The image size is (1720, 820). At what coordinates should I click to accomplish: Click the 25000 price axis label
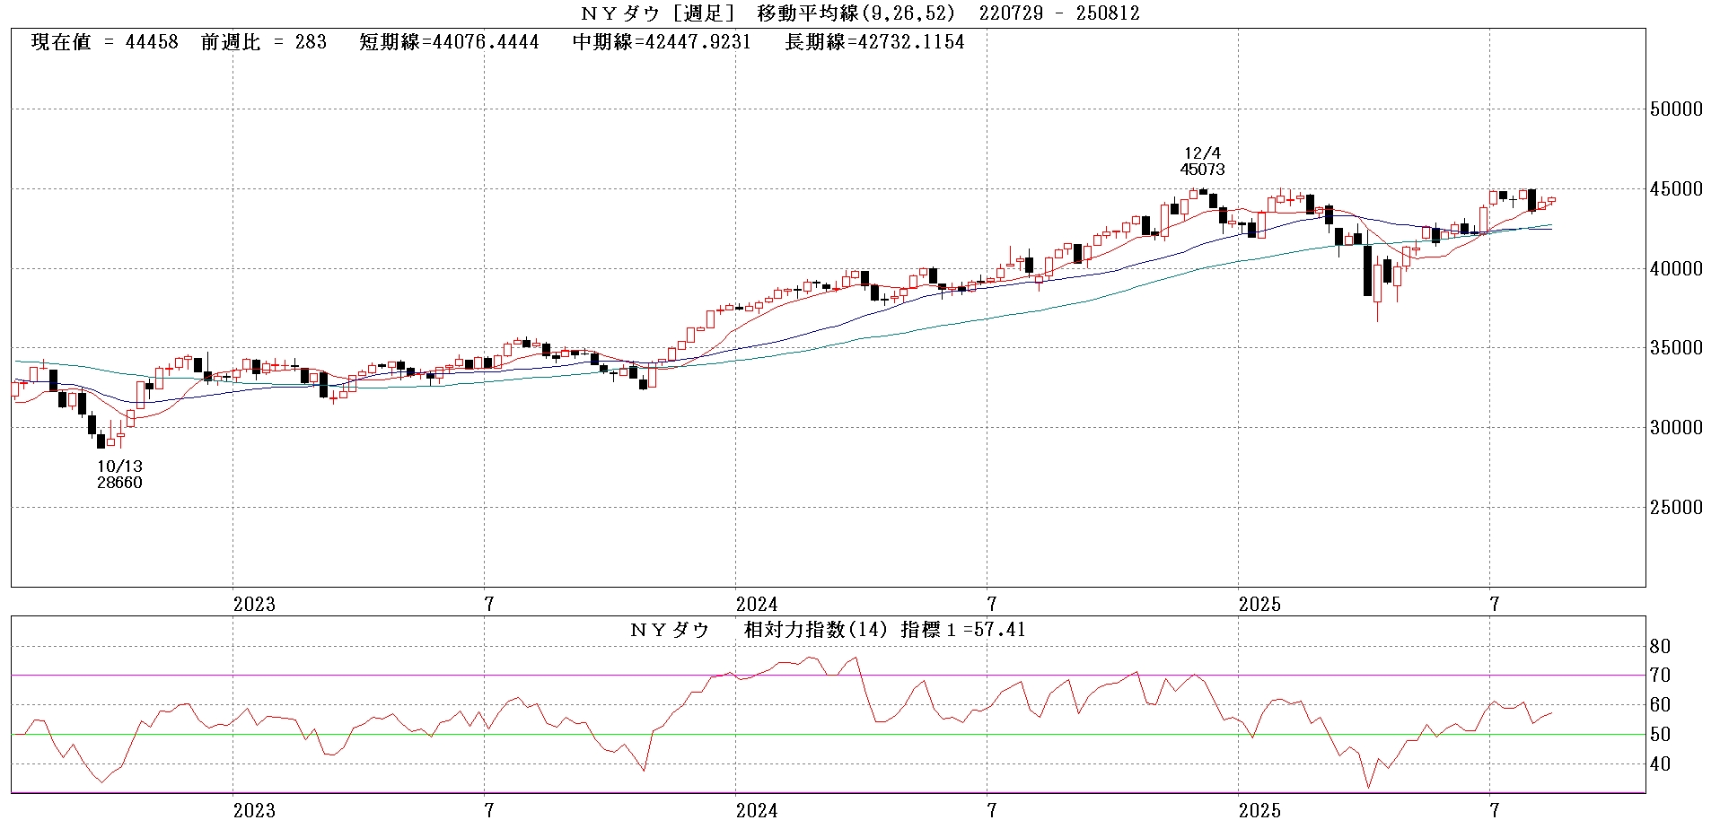1676,508
